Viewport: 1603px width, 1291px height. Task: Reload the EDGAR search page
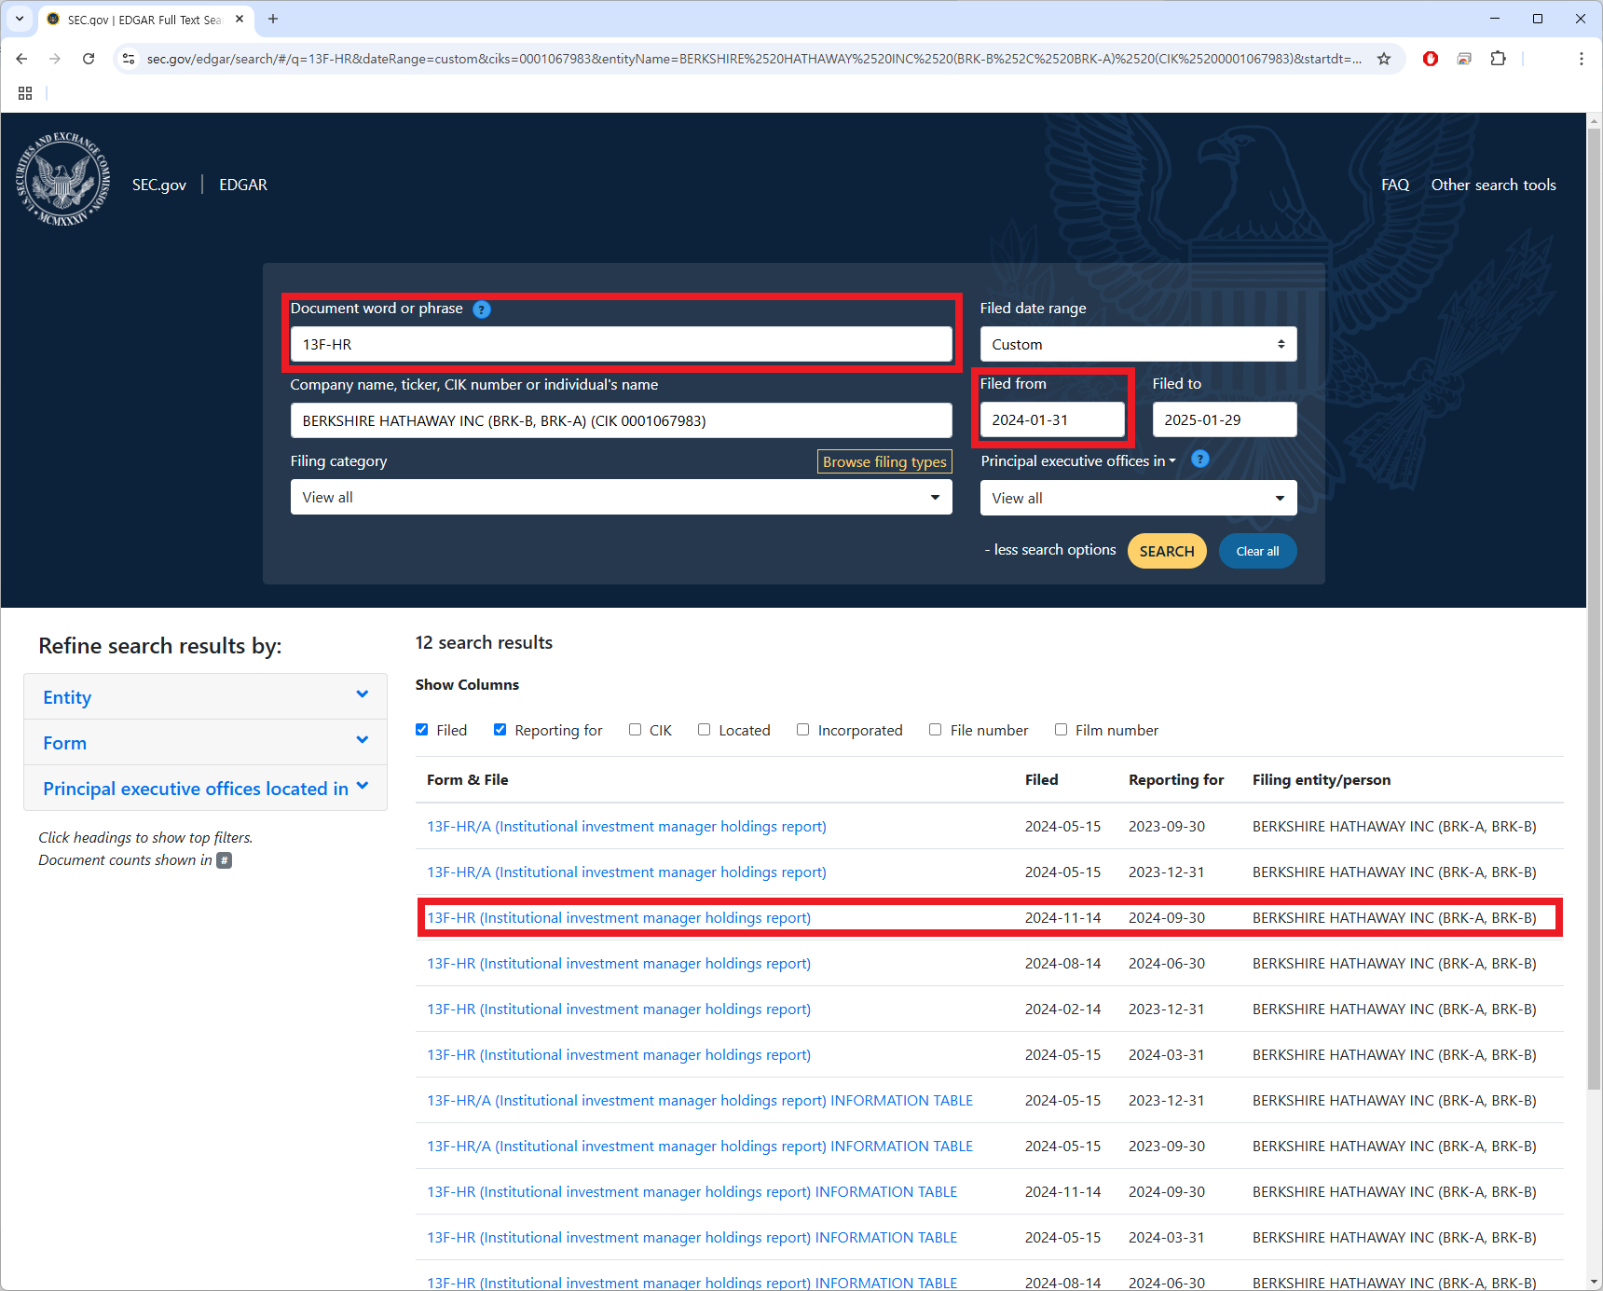[x=89, y=59]
